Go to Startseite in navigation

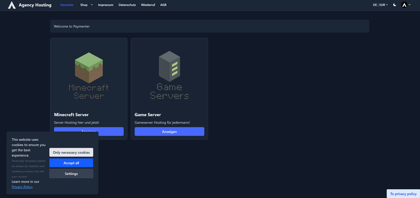click(67, 5)
